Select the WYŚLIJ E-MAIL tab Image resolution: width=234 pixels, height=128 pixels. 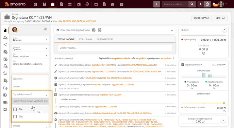[85, 39]
